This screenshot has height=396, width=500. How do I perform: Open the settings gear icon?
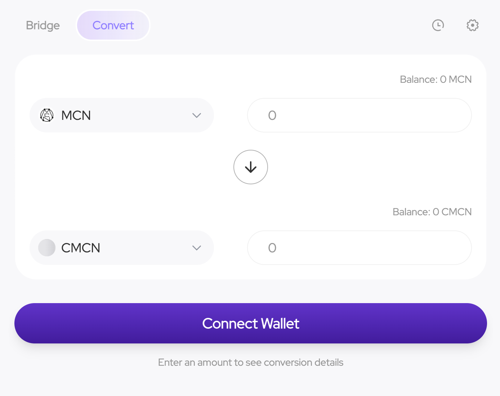472,25
